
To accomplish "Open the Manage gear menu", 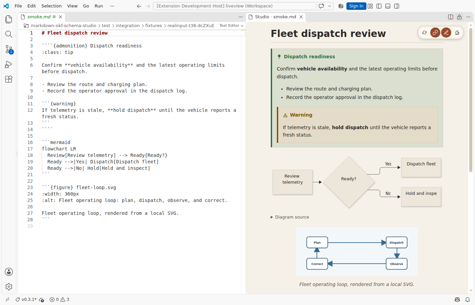I will (9, 287).
